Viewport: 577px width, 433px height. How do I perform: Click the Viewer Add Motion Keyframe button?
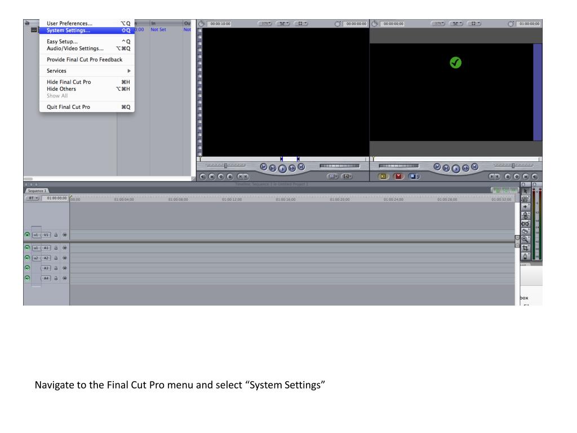click(x=221, y=176)
